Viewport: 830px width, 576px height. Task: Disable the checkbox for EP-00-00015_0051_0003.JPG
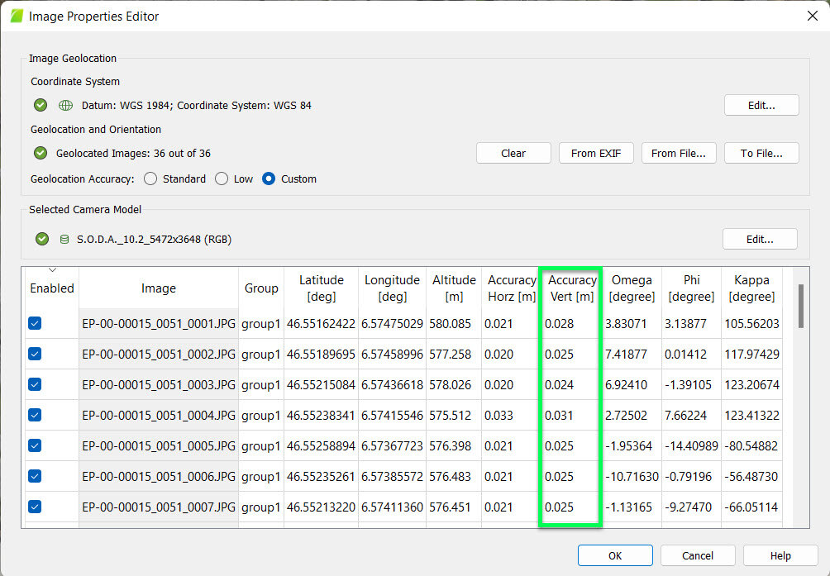(x=34, y=384)
